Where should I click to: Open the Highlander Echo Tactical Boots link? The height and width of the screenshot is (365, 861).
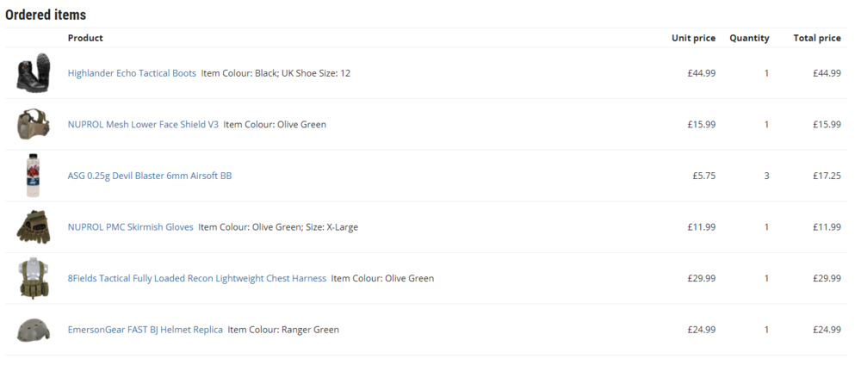pos(132,73)
